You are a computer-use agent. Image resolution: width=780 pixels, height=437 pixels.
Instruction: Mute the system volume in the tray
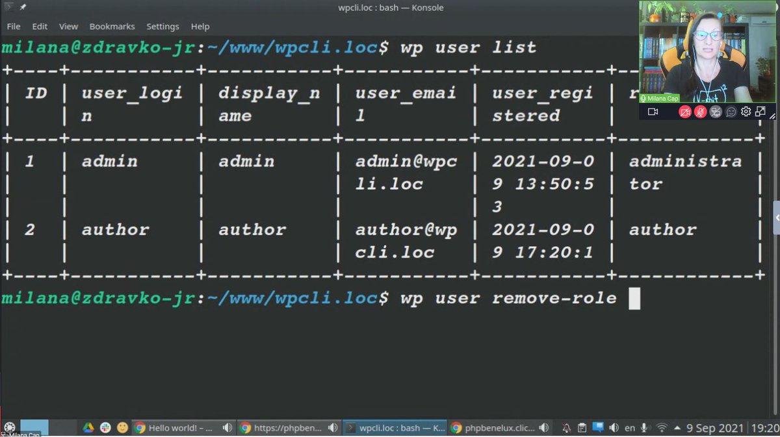[614, 427]
